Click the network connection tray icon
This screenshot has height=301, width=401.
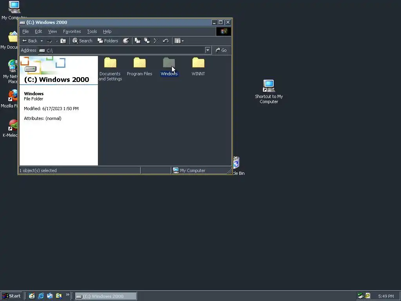(x=361, y=296)
